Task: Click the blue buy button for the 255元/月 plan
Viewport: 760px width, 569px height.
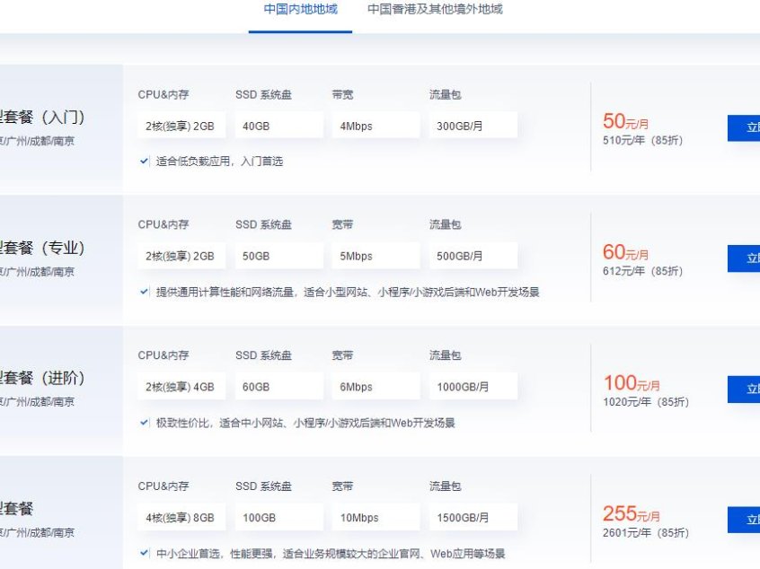Action: tap(744, 520)
